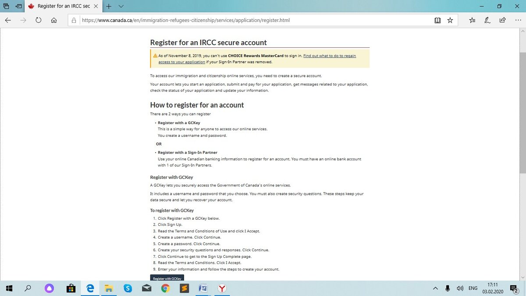Show tab previews dropdown chevron
This screenshot has width=526, height=296.
(121, 6)
